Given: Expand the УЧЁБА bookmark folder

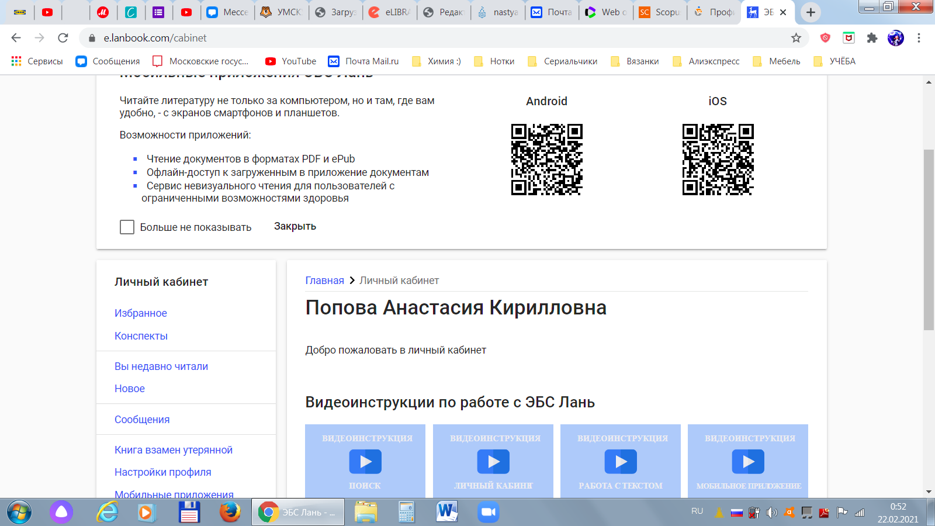Looking at the screenshot, I should point(834,61).
